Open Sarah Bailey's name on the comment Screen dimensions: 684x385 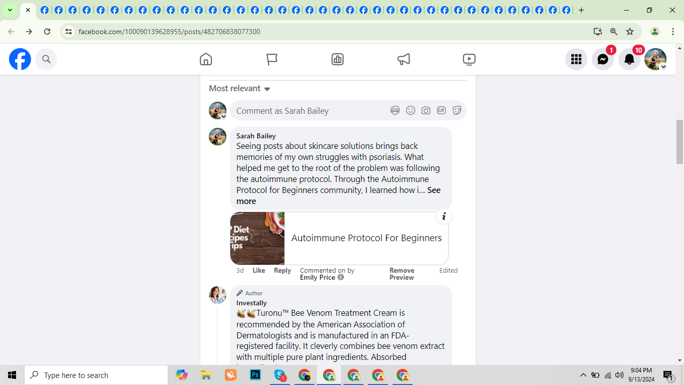256,136
